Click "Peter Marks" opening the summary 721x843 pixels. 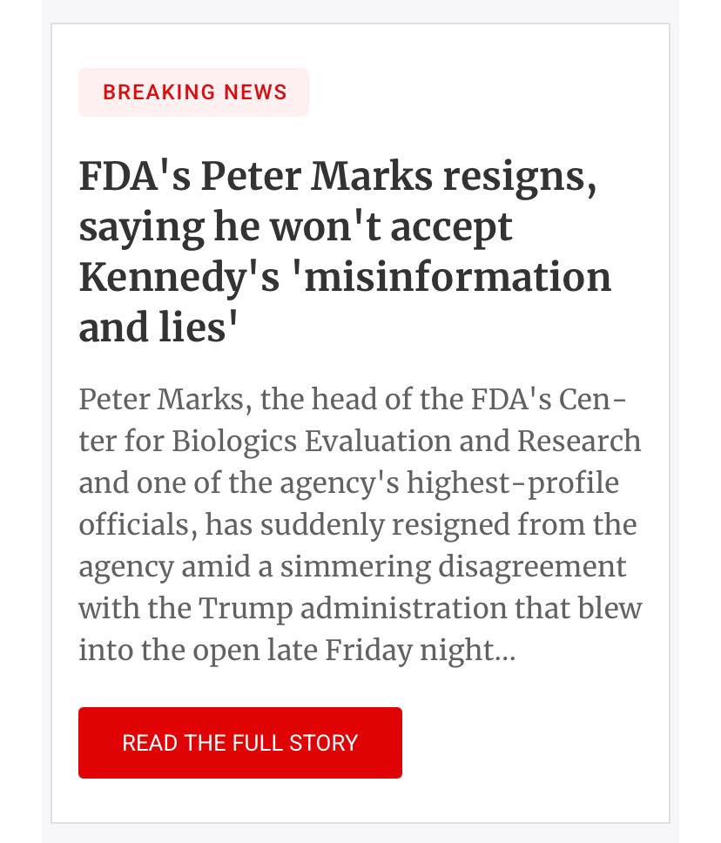click(162, 399)
